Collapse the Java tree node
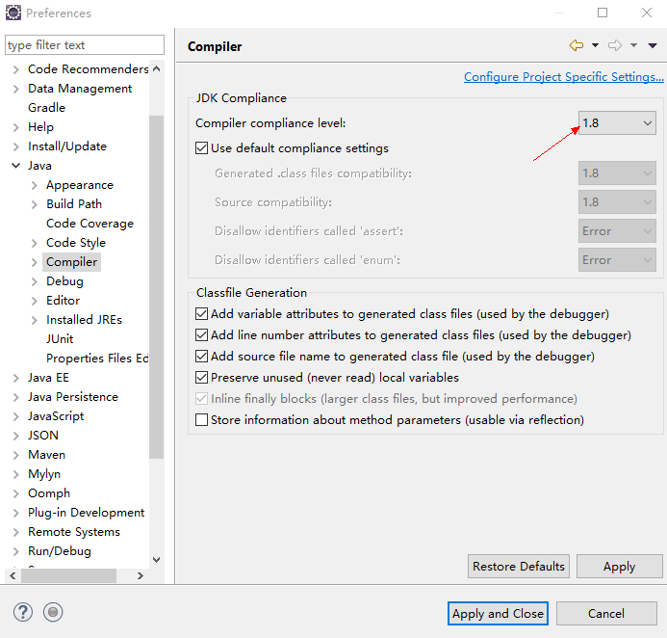The height and width of the screenshot is (638, 667). click(15, 166)
